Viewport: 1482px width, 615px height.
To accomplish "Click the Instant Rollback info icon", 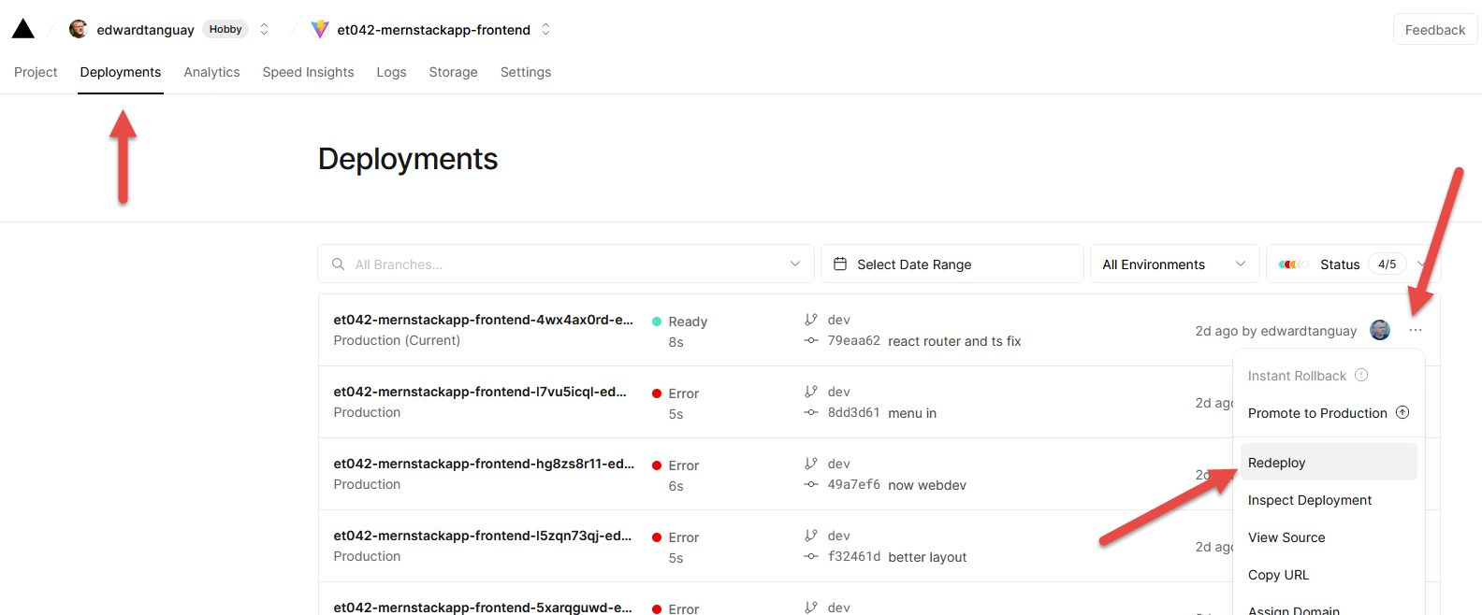I will click(1361, 375).
